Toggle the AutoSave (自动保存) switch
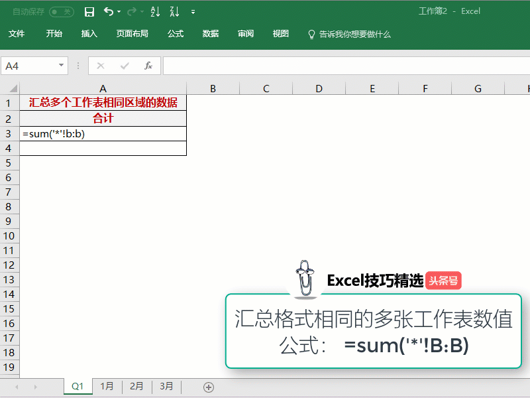The image size is (530, 398). point(62,12)
